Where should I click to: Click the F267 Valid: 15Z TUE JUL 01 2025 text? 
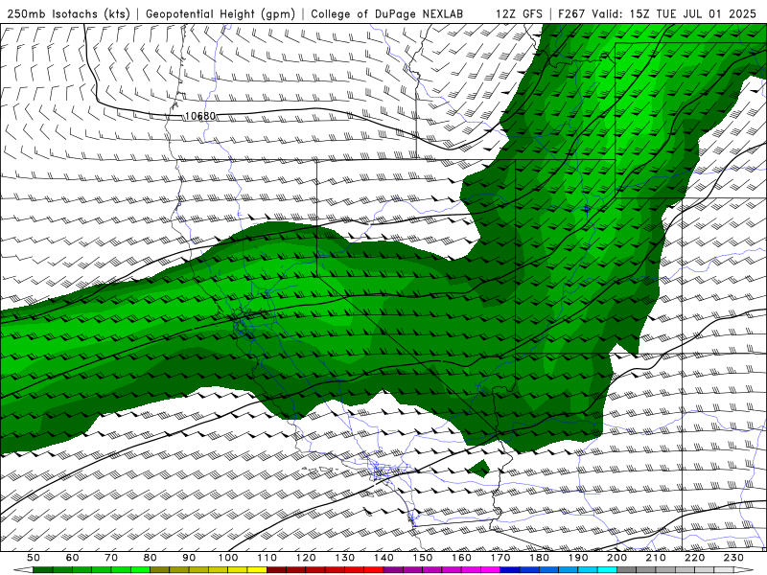pos(657,13)
